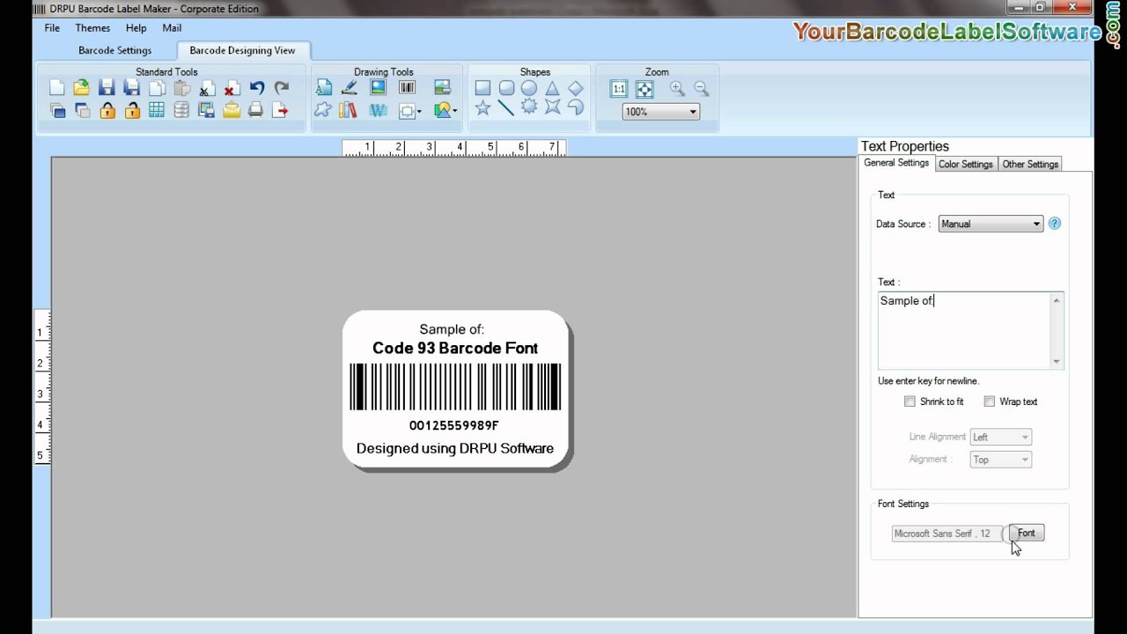Undo the last action
The height and width of the screenshot is (634, 1127).
click(x=256, y=88)
